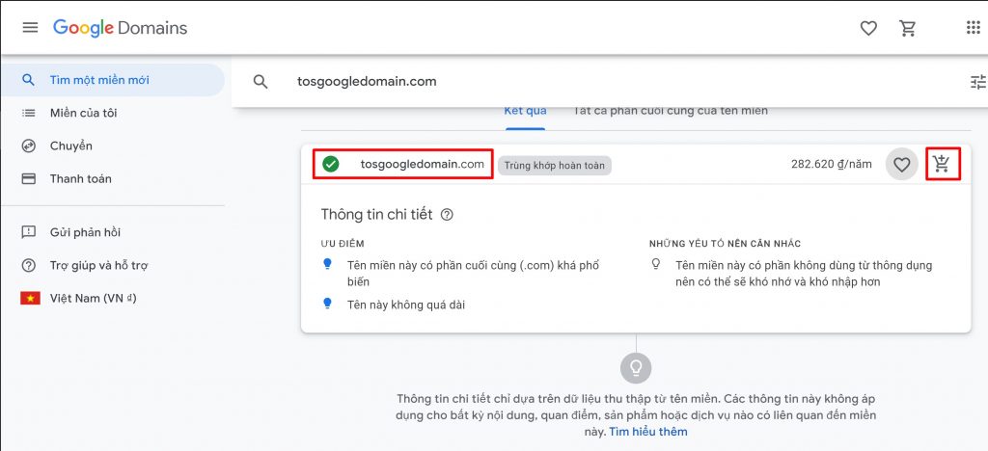988x451 pixels.
Task: Add tosgoogledomain.com to cart
Action: tap(942, 165)
